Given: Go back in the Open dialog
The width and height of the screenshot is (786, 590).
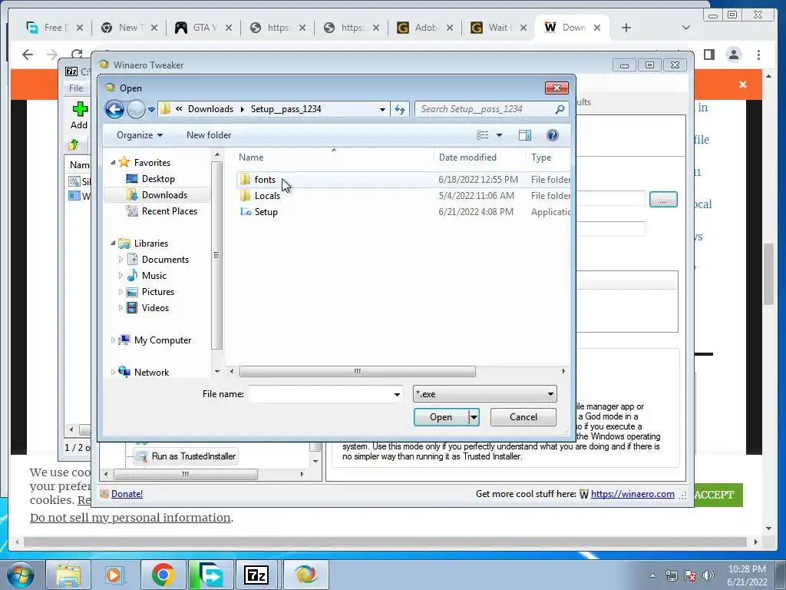Looking at the screenshot, I should (x=114, y=109).
